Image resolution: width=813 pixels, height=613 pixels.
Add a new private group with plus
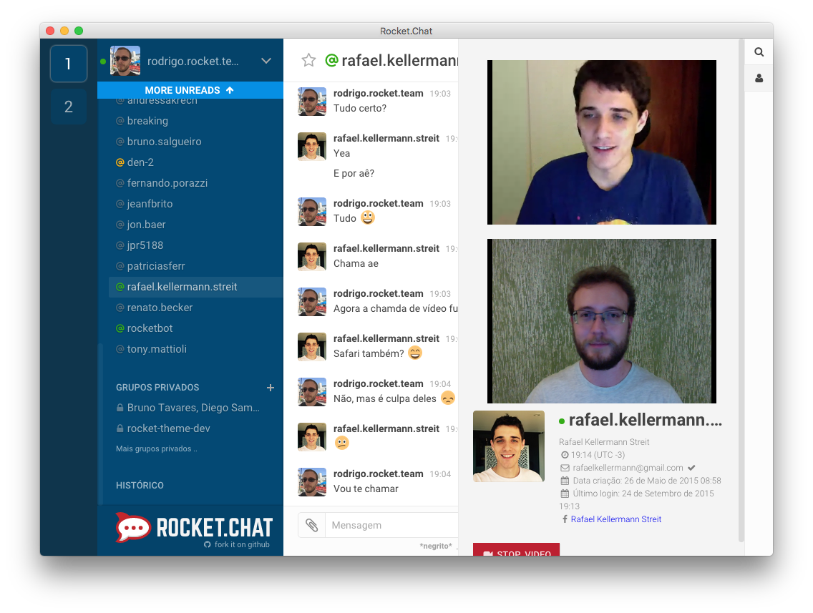270,388
